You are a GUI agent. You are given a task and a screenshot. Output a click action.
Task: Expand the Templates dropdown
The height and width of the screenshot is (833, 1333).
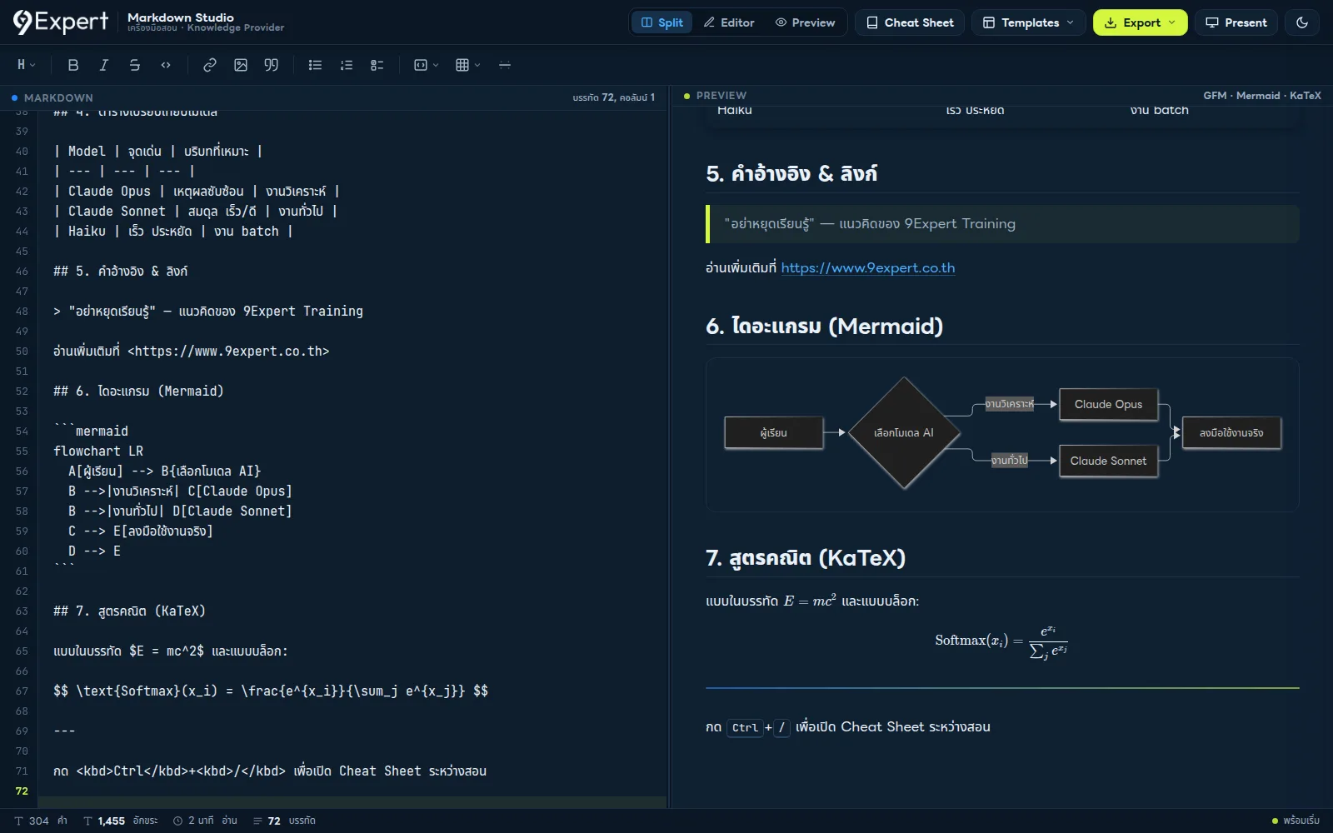point(1029,22)
